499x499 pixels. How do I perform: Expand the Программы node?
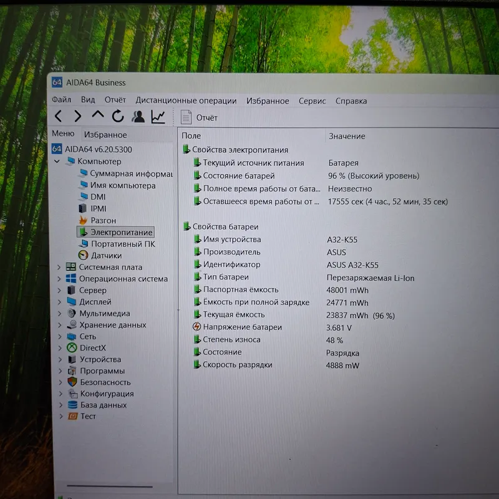(x=60, y=371)
